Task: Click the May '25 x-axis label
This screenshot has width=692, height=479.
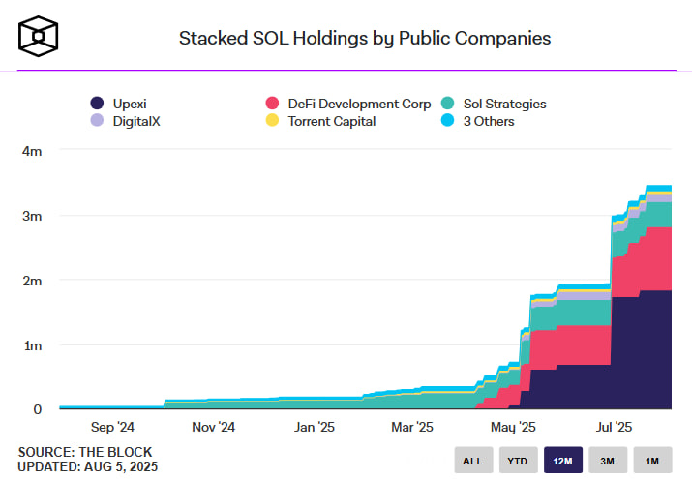Action: pyautogui.click(x=514, y=426)
